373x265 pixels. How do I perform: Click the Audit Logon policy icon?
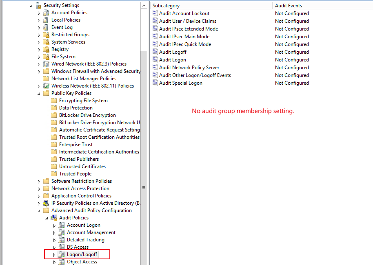(x=155, y=59)
